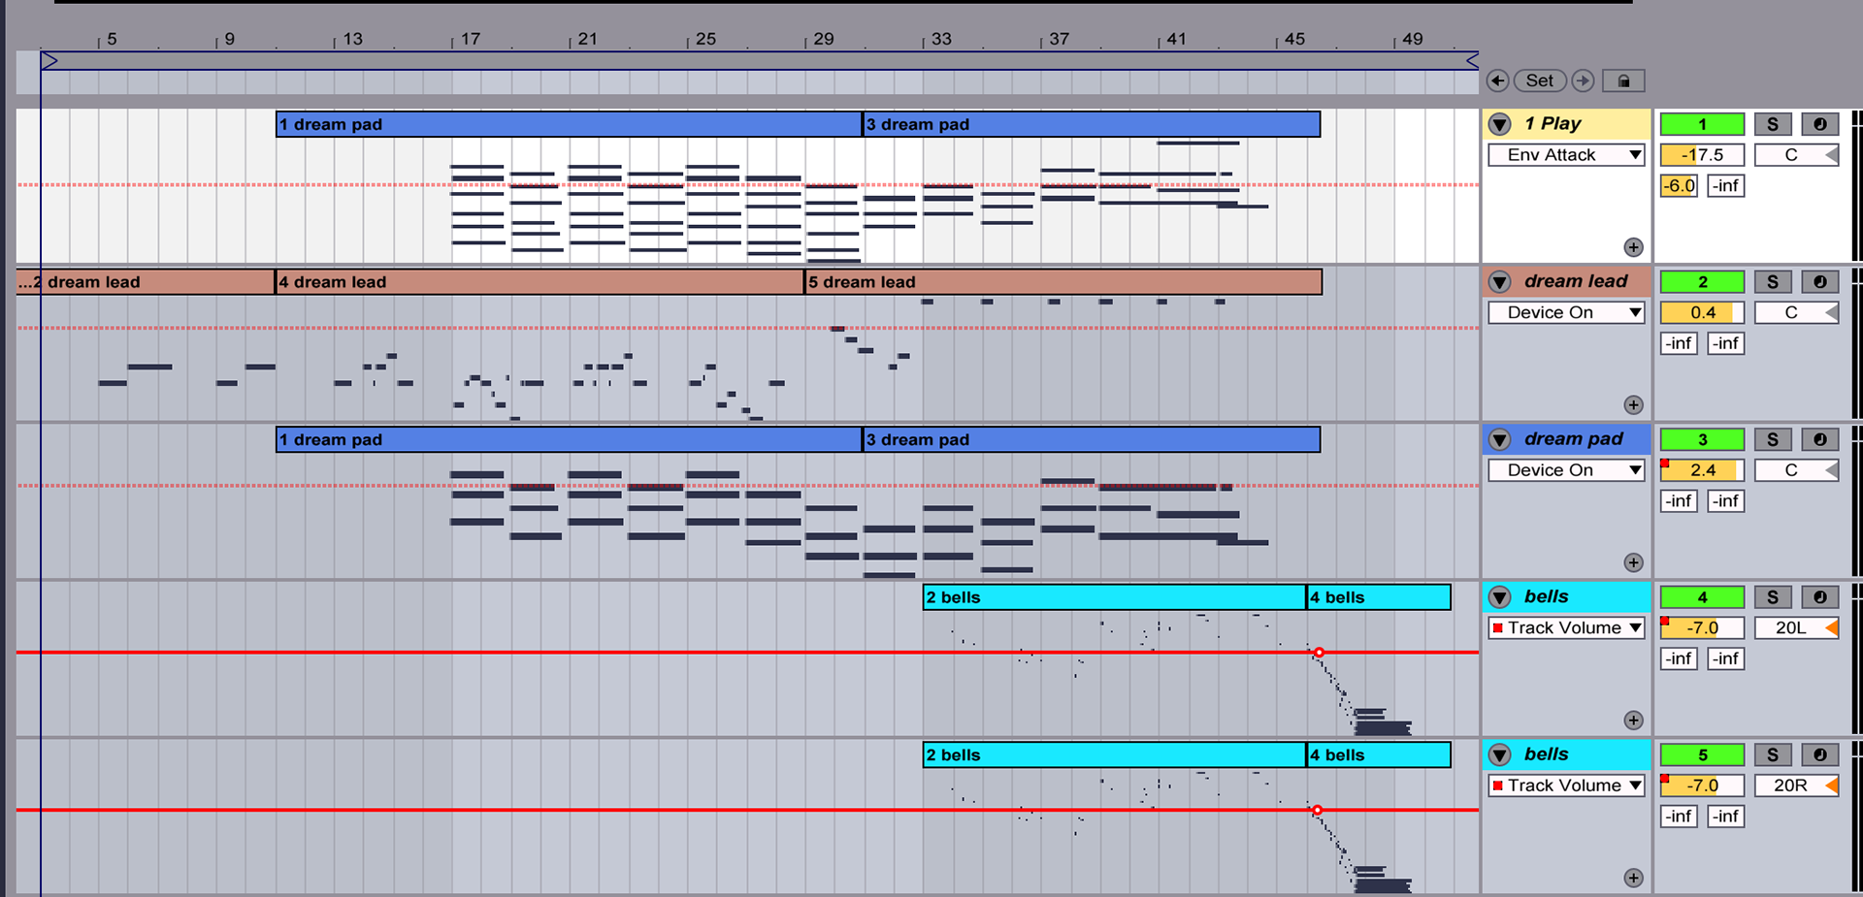Add automation lane on bells track 5
Screen dimensions: 1863x897
(1634, 878)
